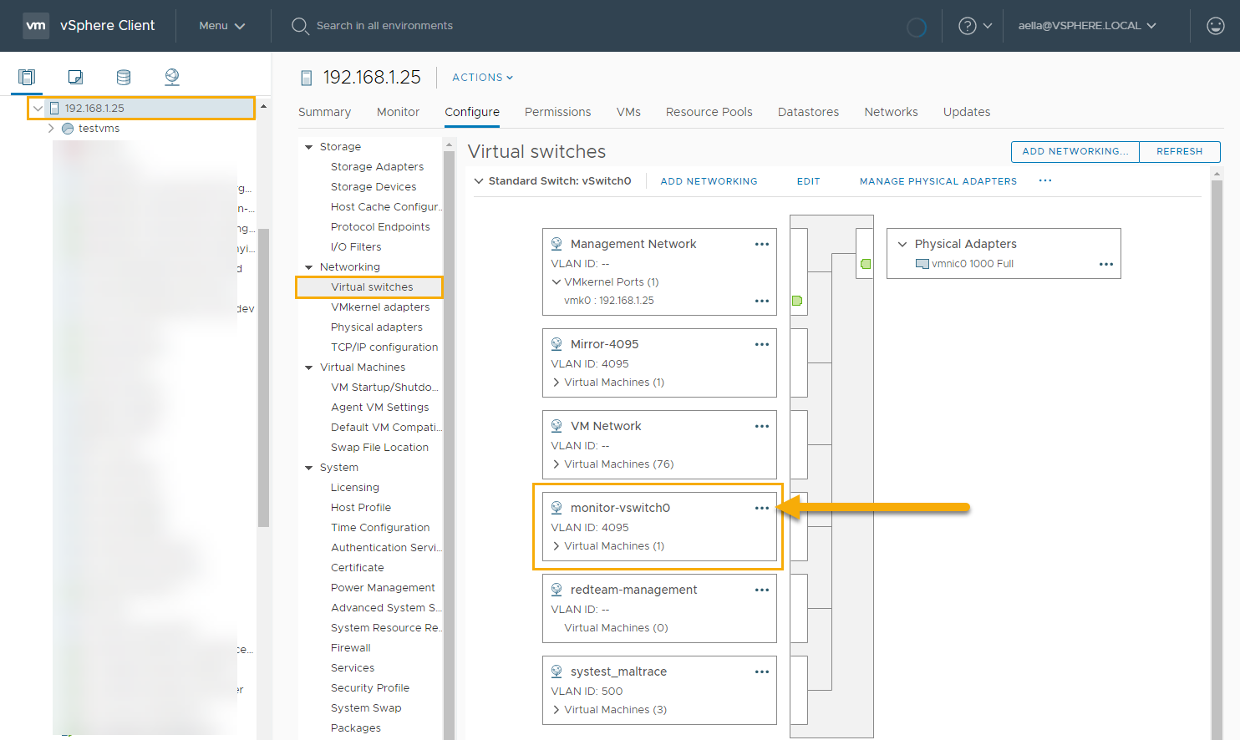Click the REFRESH button
The image size is (1240, 740).
click(1179, 151)
